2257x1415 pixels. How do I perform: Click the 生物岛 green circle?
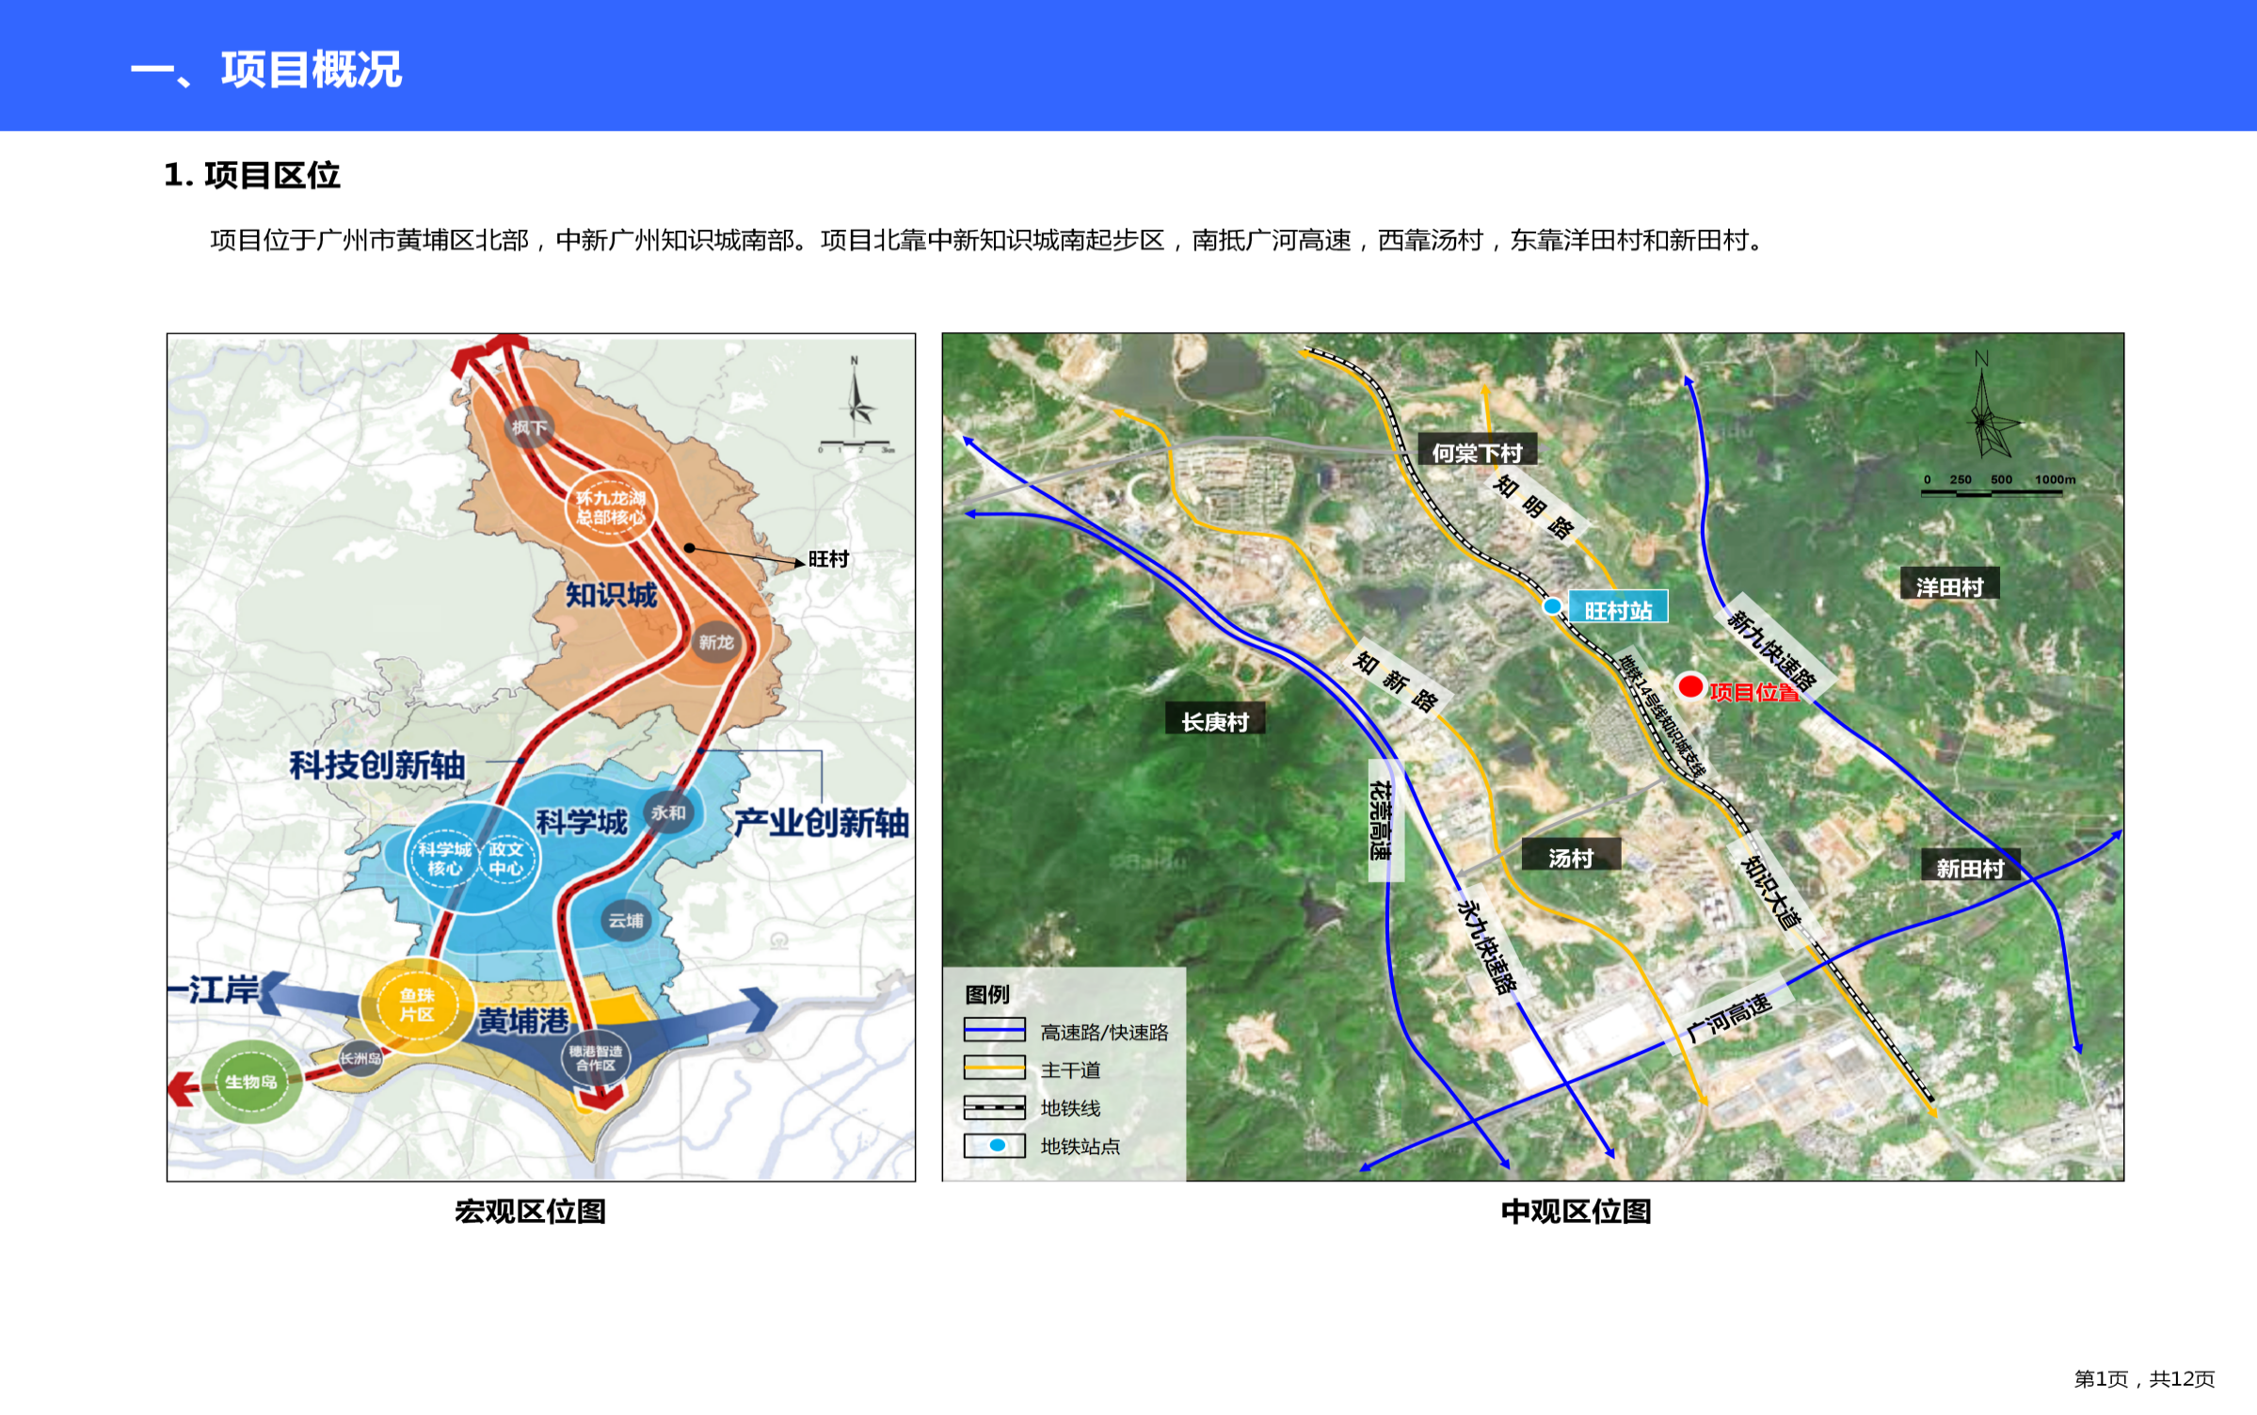pos(251,1082)
